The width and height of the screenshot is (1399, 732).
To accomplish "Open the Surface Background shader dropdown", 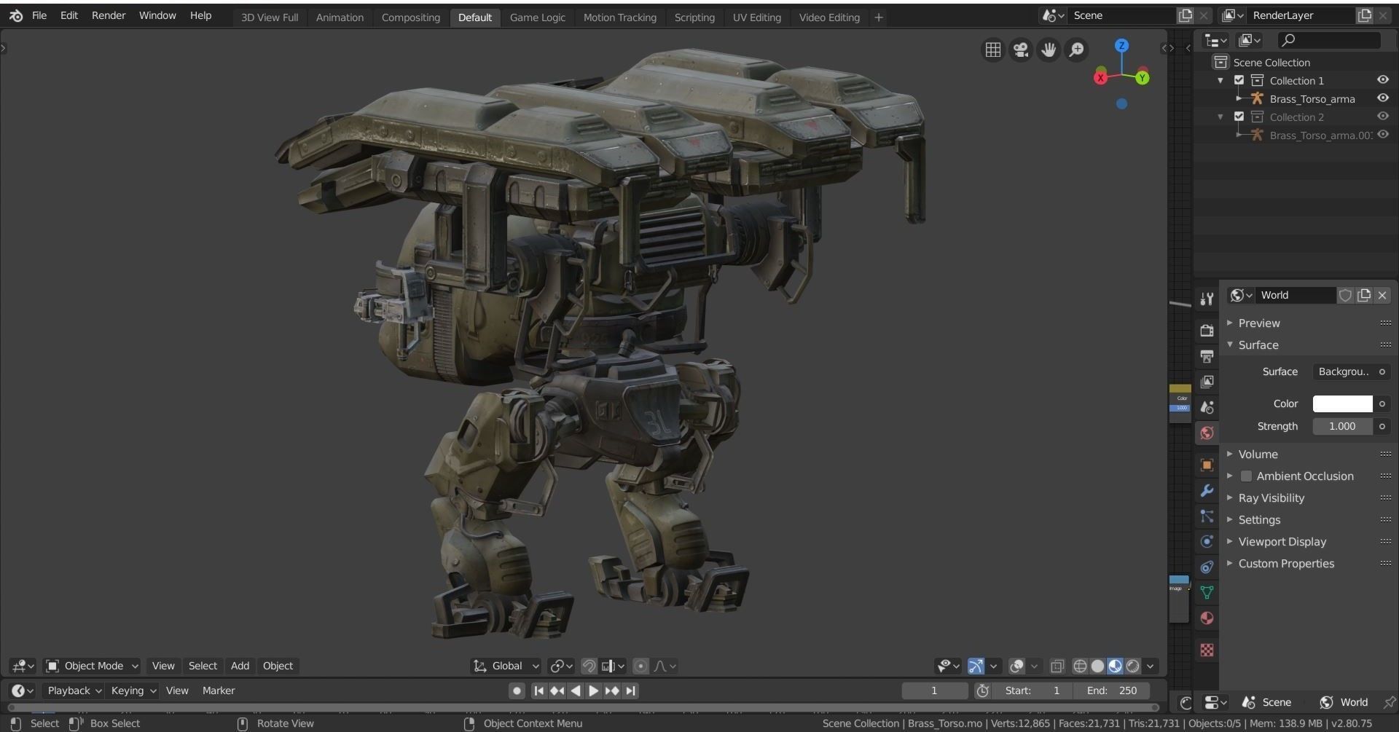I will 1343,371.
